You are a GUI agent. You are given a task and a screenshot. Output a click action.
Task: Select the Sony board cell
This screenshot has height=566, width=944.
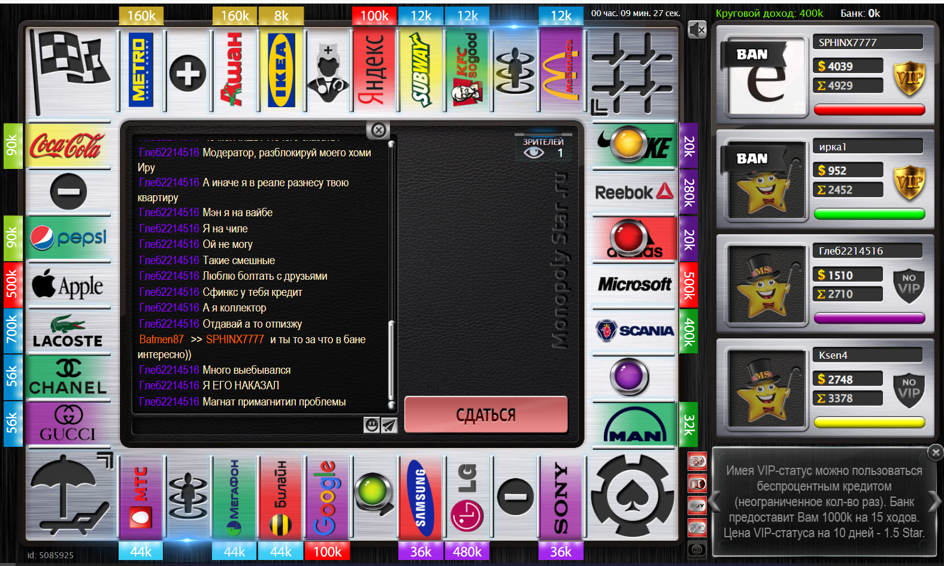(561, 498)
